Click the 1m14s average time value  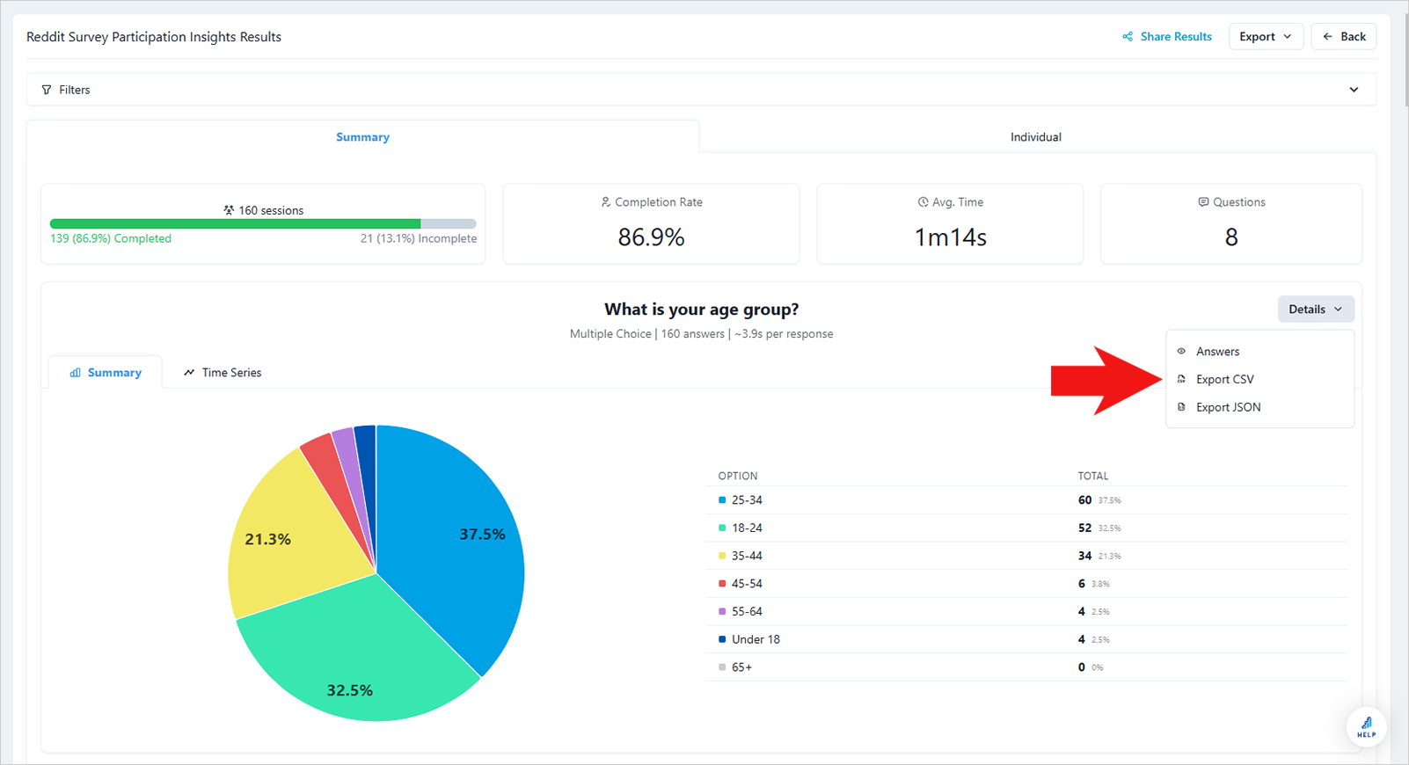[950, 237]
